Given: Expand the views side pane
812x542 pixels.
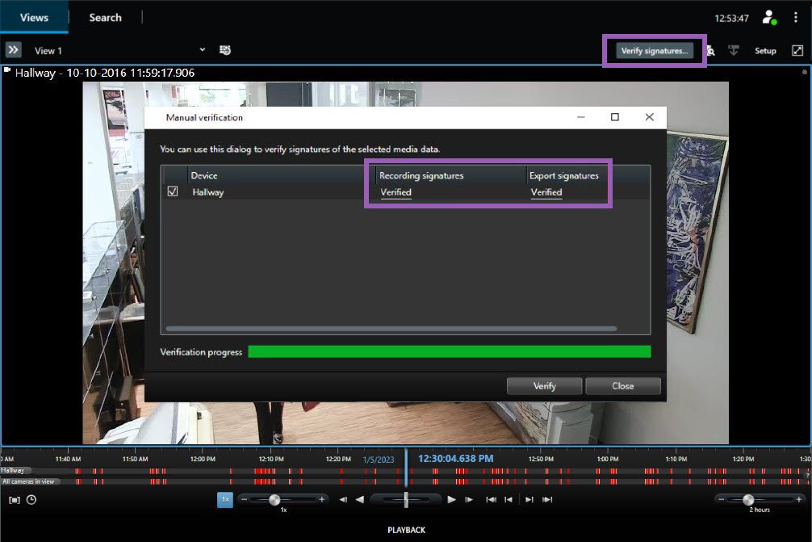Looking at the screenshot, I should (12, 49).
